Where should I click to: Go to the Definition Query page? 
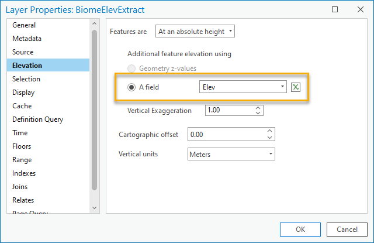pos(37,119)
